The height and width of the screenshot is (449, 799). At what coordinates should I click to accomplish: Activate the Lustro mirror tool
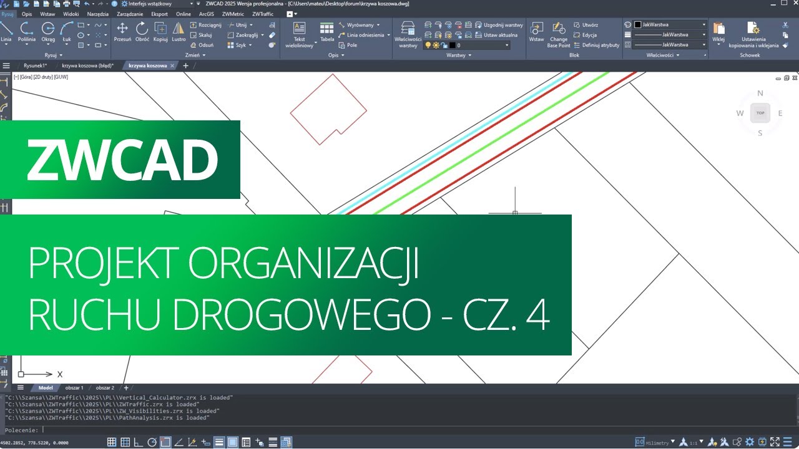coord(179,32)
